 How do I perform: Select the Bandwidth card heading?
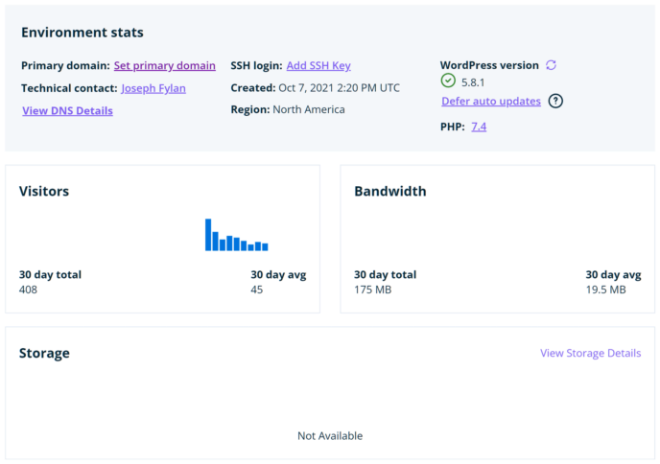tap(390, 191)
